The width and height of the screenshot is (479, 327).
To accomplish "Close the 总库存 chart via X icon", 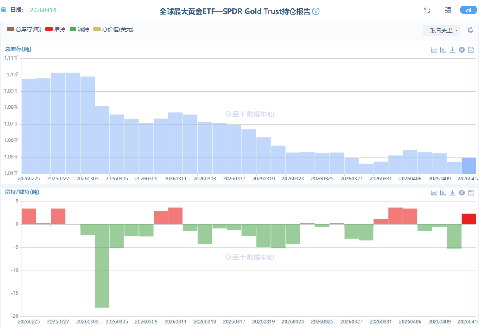I will pyautogui.click(x=462, y=50).
